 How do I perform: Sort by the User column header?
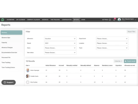(28, 65)
